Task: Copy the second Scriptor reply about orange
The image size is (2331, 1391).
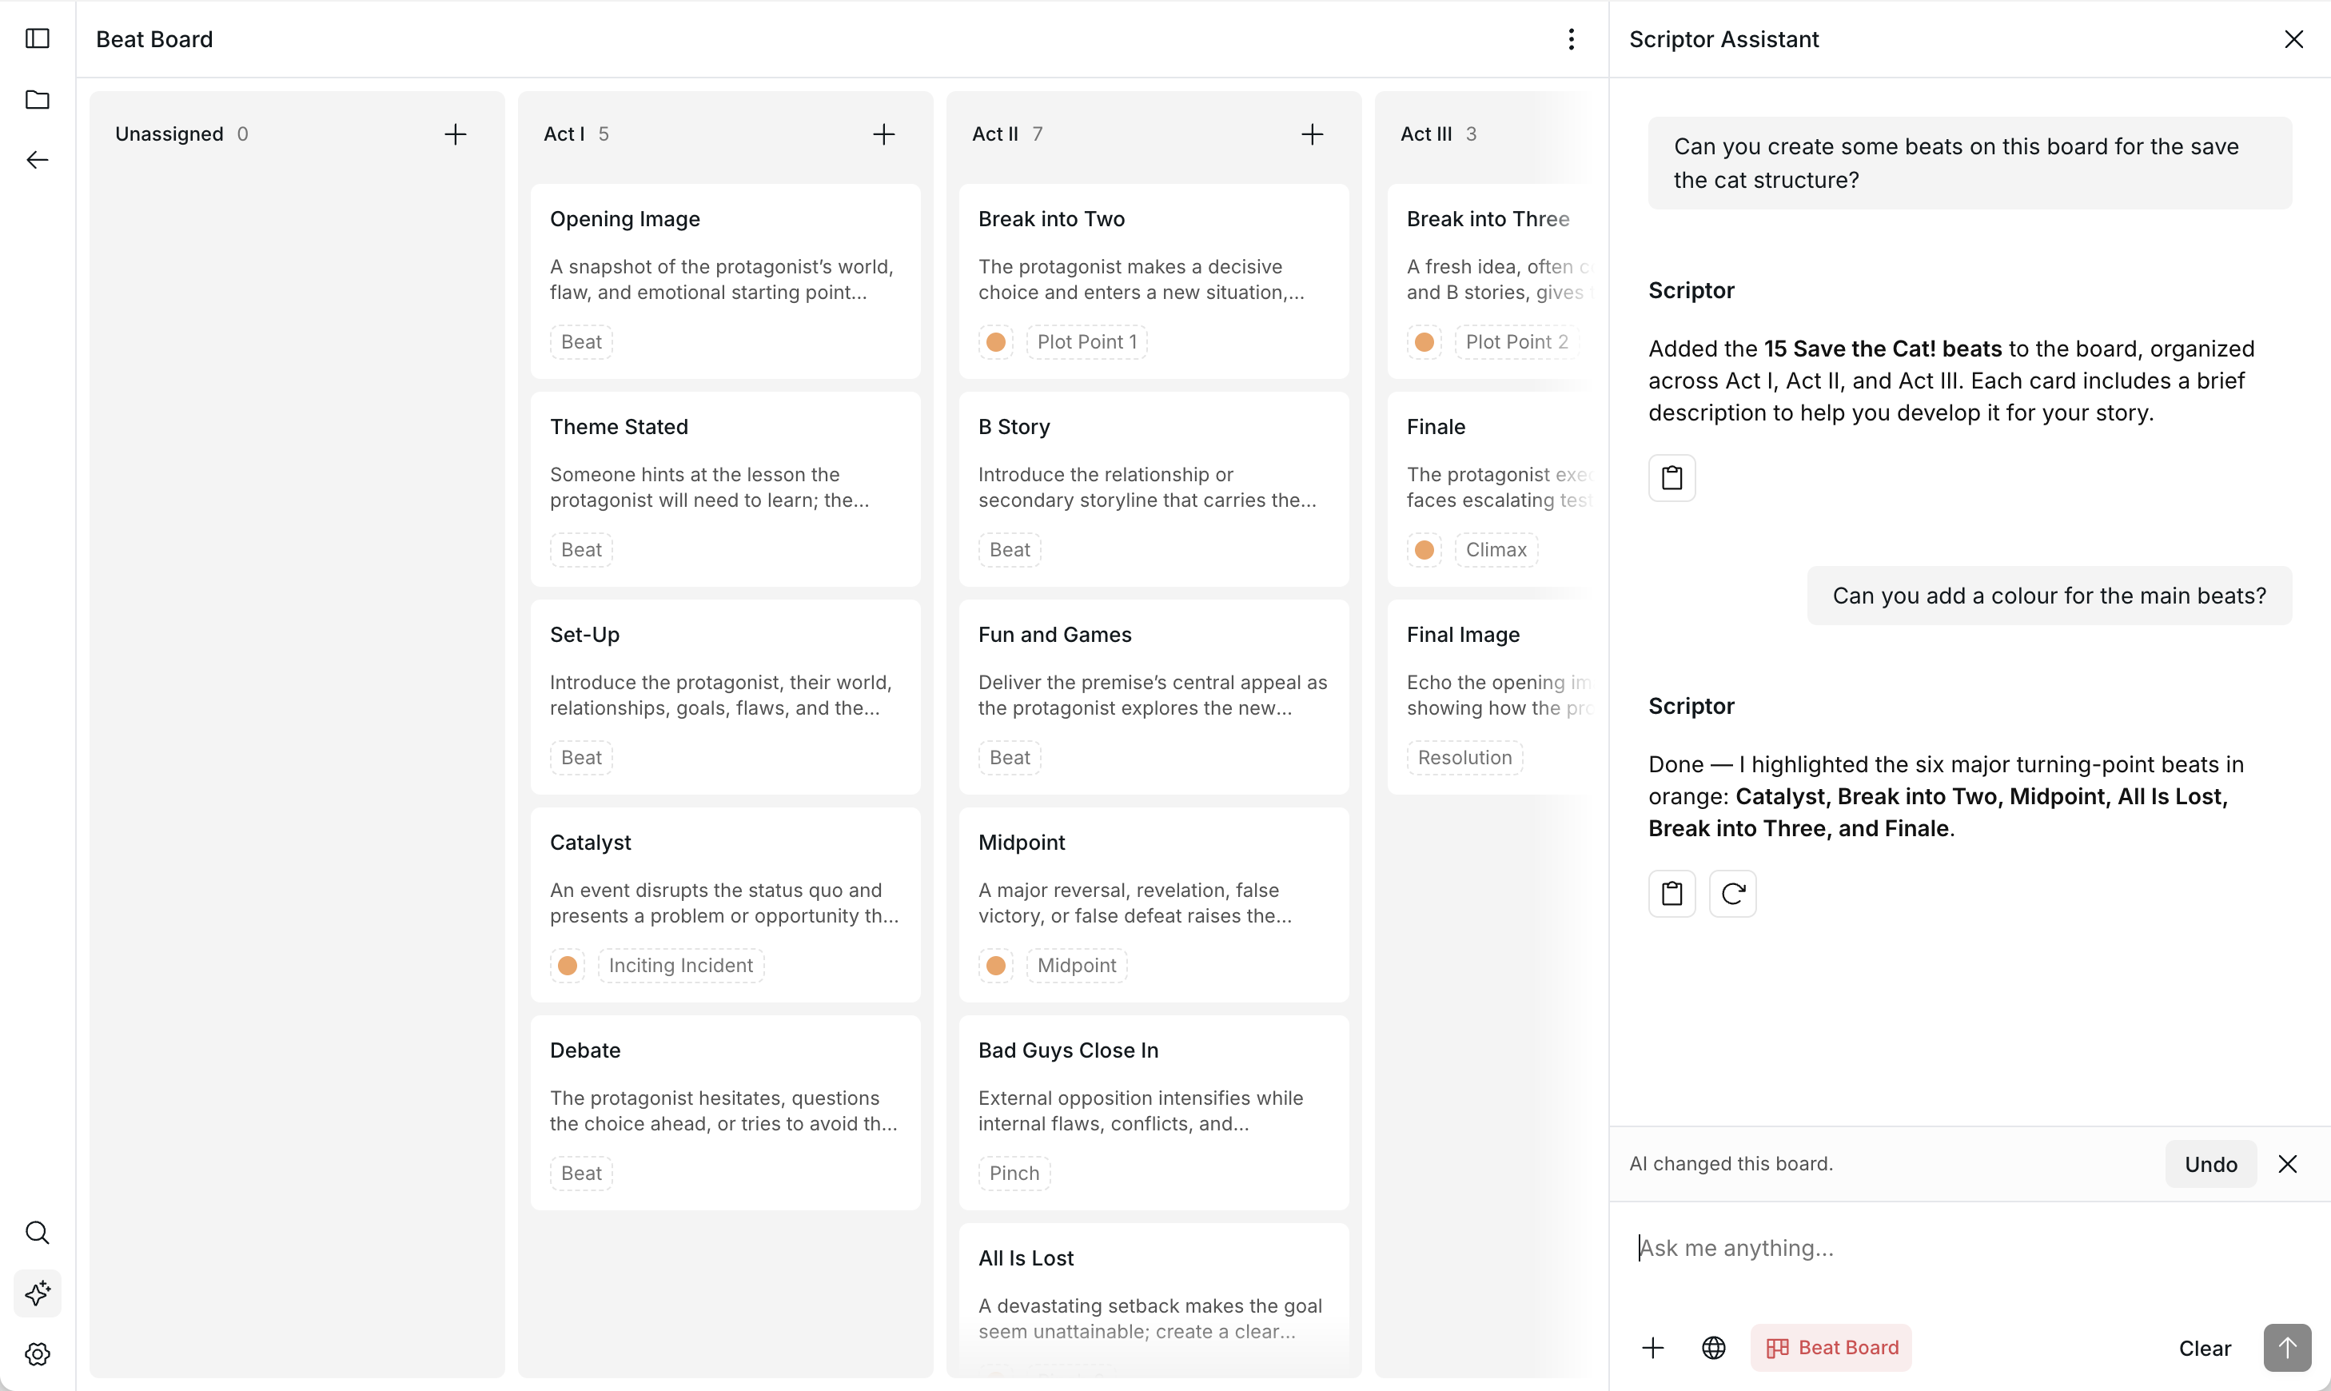Action: 1672,895
